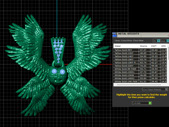Select the White Gold:10KW row
Viewport: 169px width, 127px height.
pyautogui.click(x=140, y=75)
